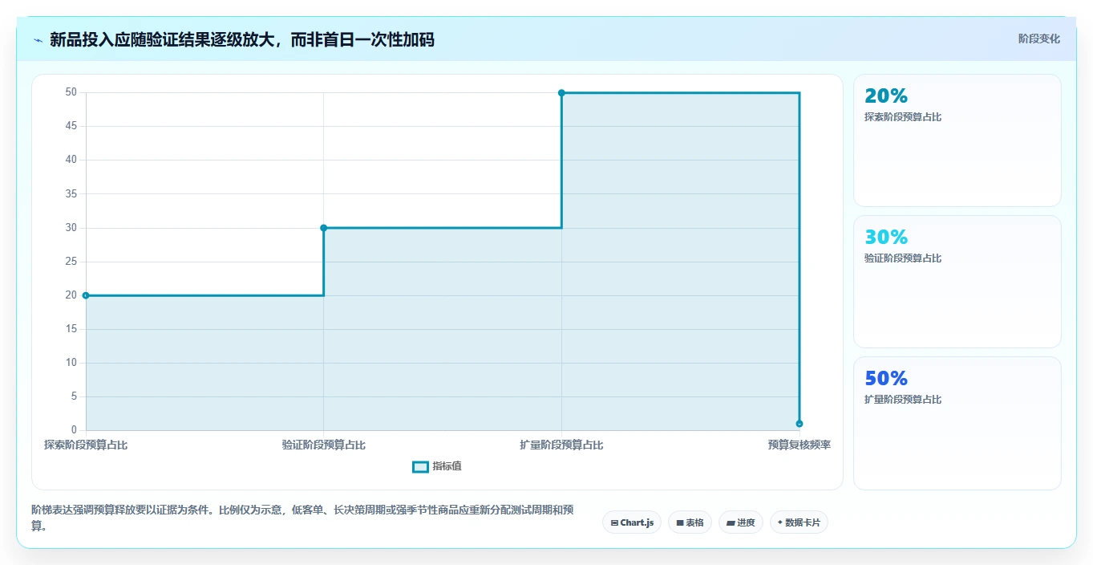Viewport: 1093px width, 565px height.
Task: Click the 指标值 legend label text
Action: (x=447, y=466)
